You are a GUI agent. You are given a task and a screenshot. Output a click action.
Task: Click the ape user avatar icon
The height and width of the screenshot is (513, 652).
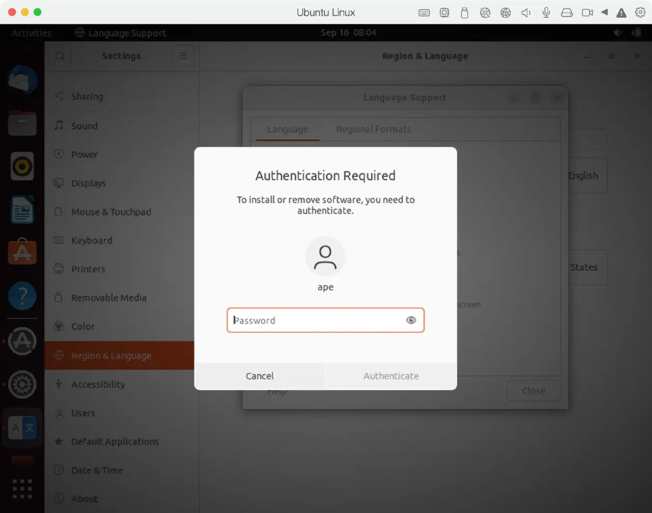tap(325, 257)
